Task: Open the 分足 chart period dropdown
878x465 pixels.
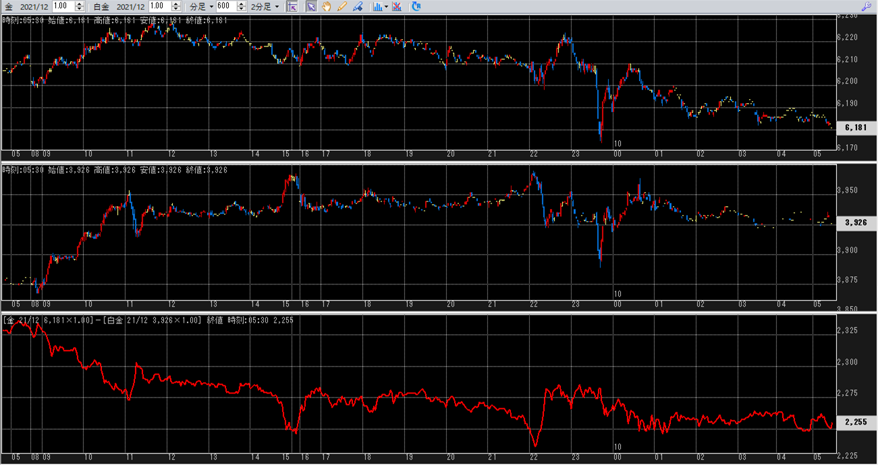Action: (x=201, y=7)
